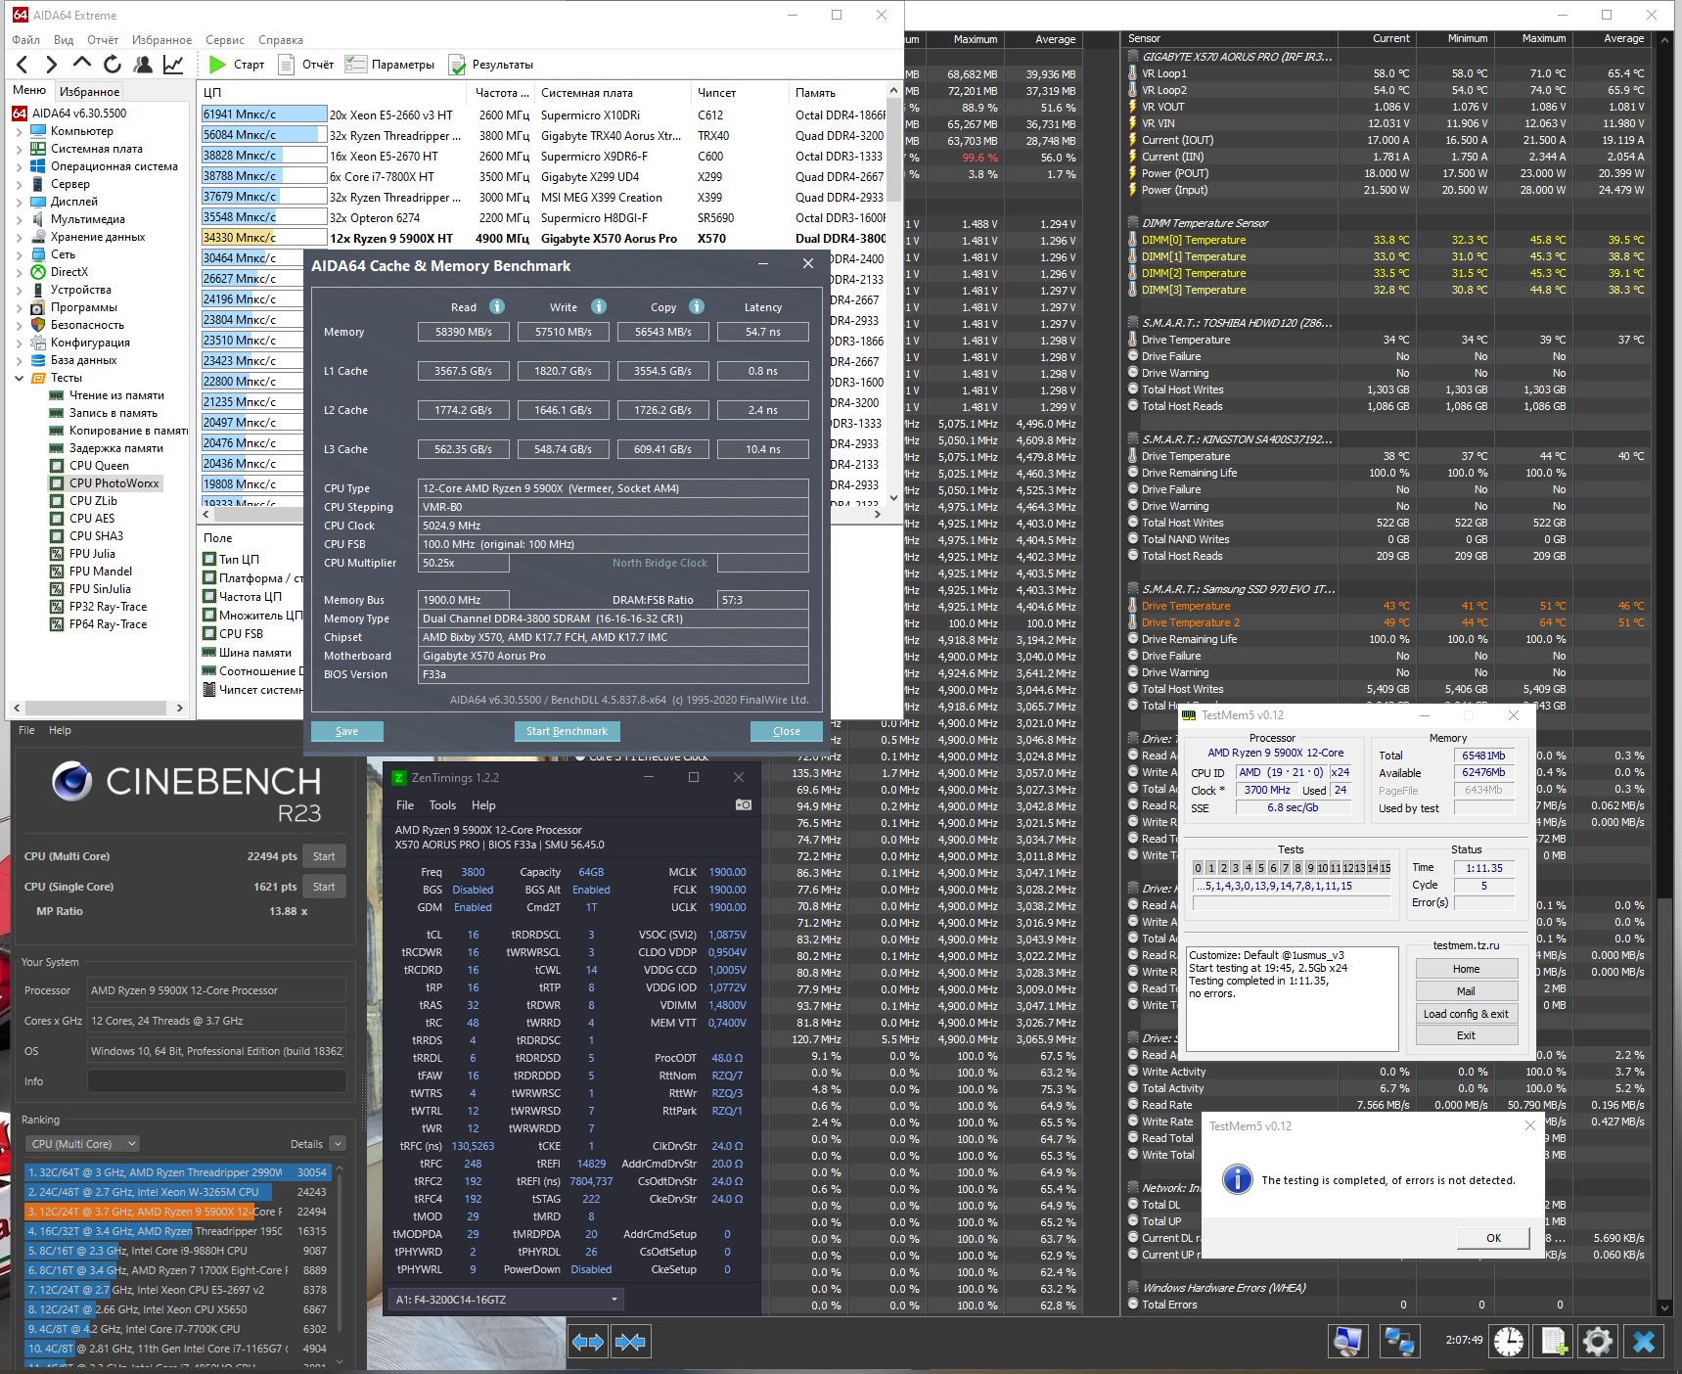Click the blue X icon in HWiNFO
This screenshot has height=1374, width=1682.
(x=1644, y=1341)
